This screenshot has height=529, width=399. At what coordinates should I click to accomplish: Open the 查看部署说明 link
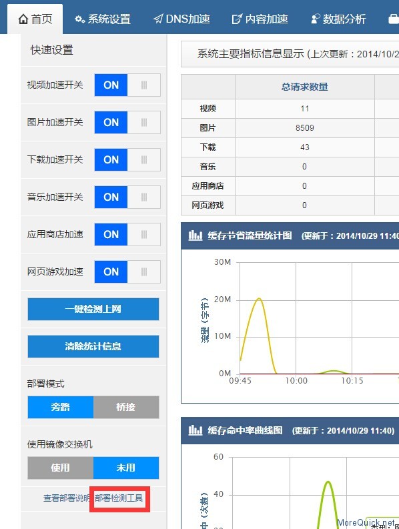[x=67, y=498]
